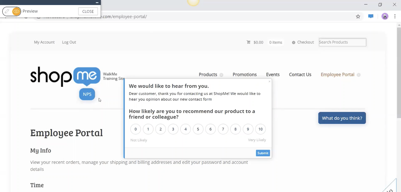This screenshot has width=401, height=192.
Task: Click the 0 items cart badge
Action: click(x=276, y=42)
